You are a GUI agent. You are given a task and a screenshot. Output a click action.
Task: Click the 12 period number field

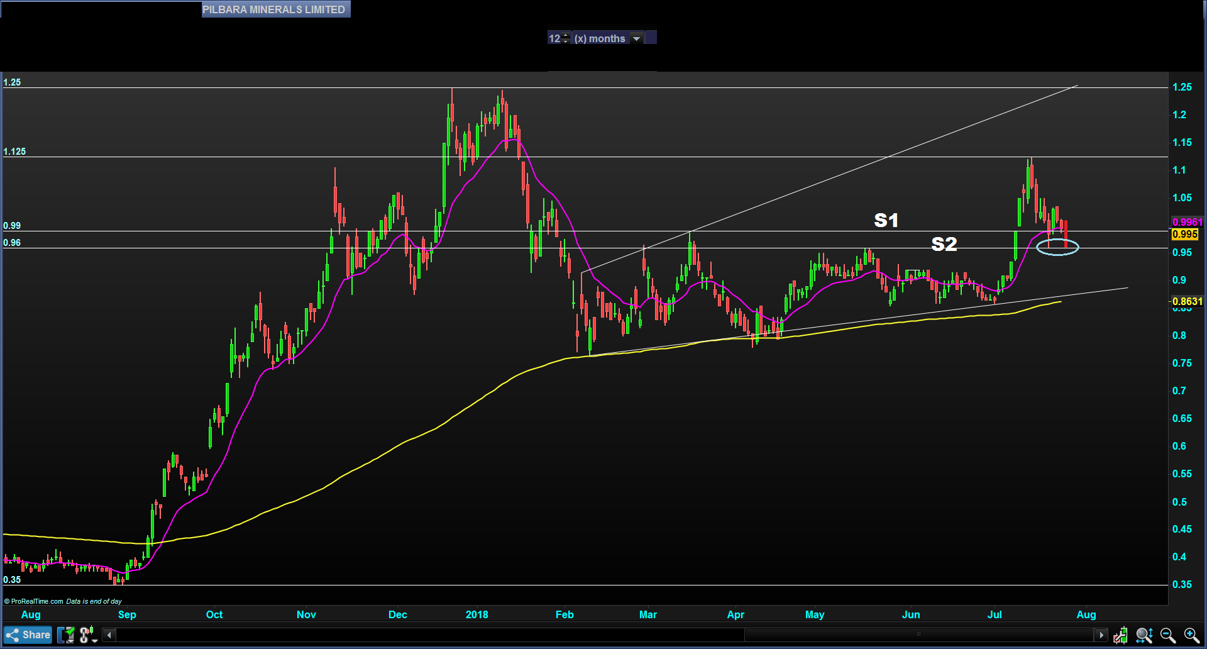[554, 38]
